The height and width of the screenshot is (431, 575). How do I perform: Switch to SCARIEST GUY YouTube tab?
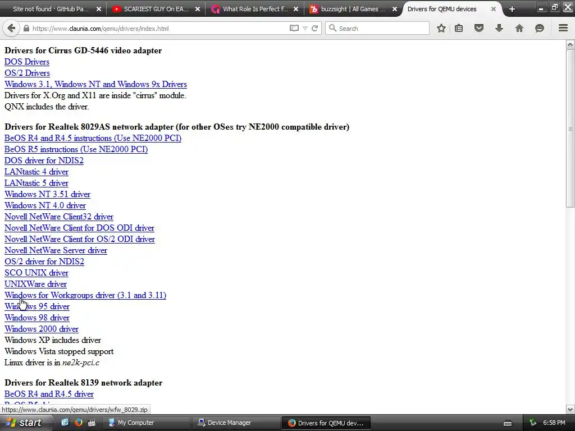point(156,9)
